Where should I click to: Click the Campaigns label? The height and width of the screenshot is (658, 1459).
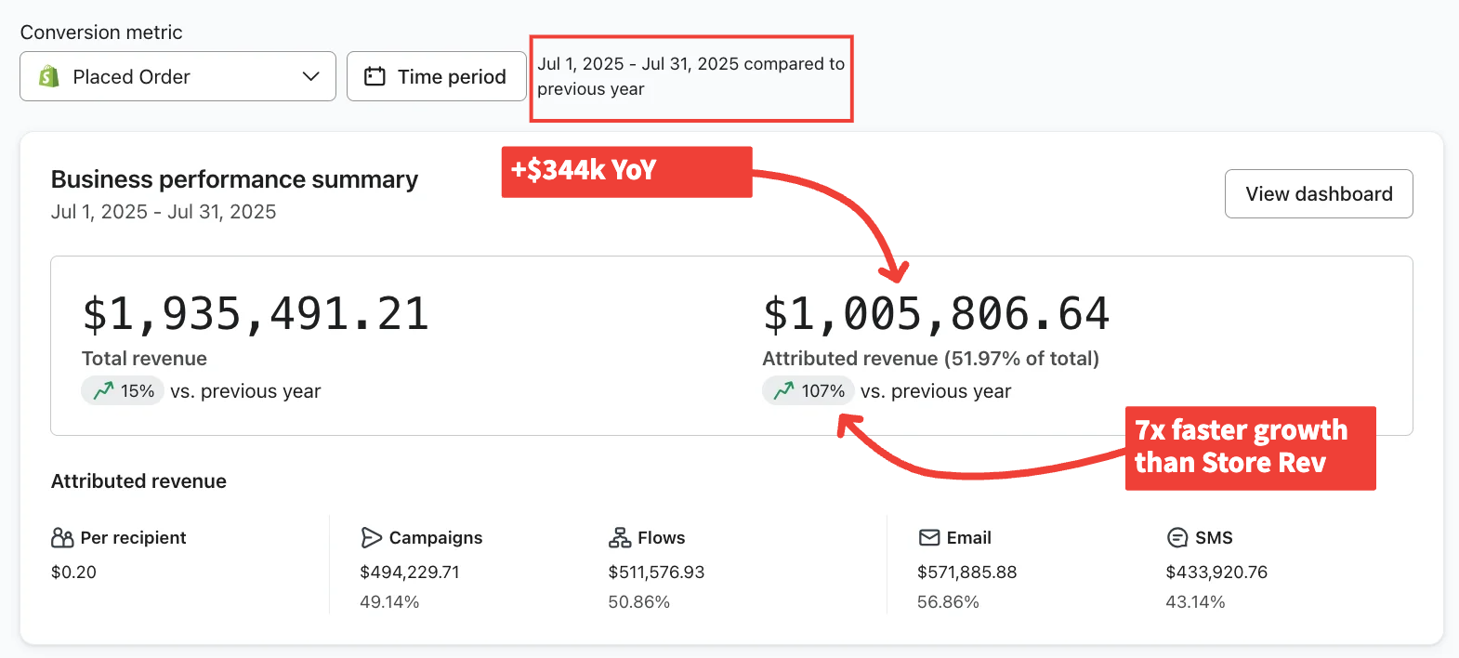point(436,538)
